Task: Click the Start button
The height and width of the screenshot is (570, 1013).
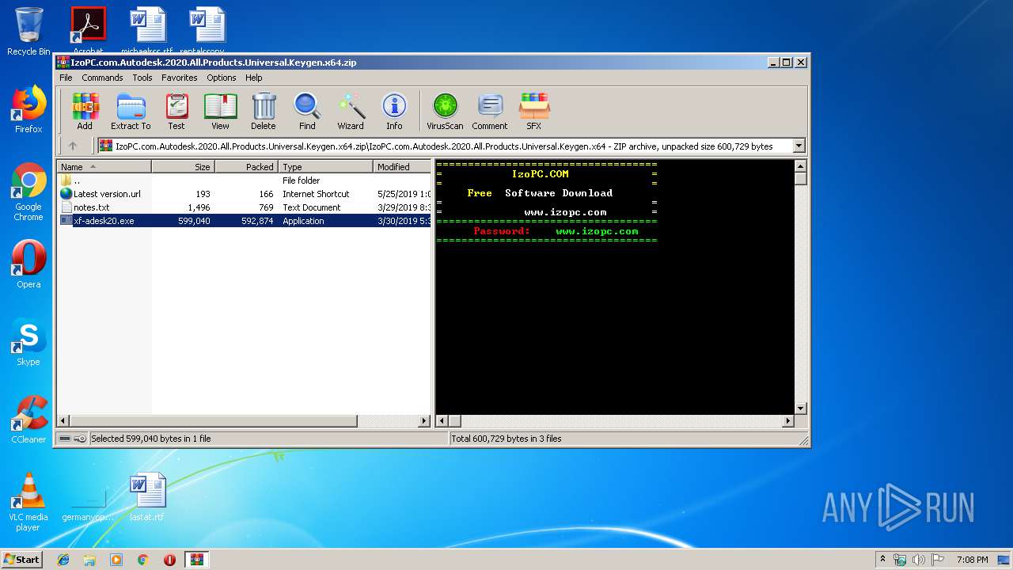Action: pyautogui.click(x=22, y=560)
